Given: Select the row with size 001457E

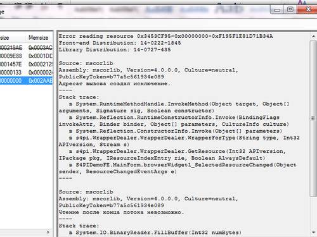Looking at the screenshot, I should 27,64.
